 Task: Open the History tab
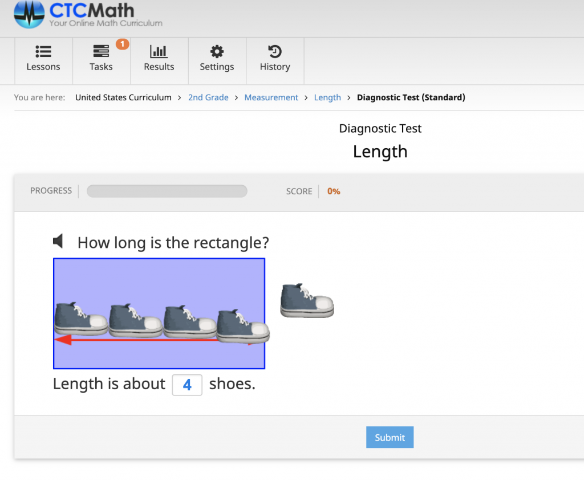[x=275, y=60]
